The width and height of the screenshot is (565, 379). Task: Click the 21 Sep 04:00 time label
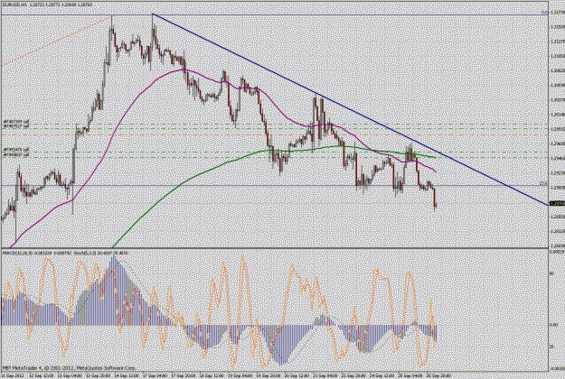[325, 375]
